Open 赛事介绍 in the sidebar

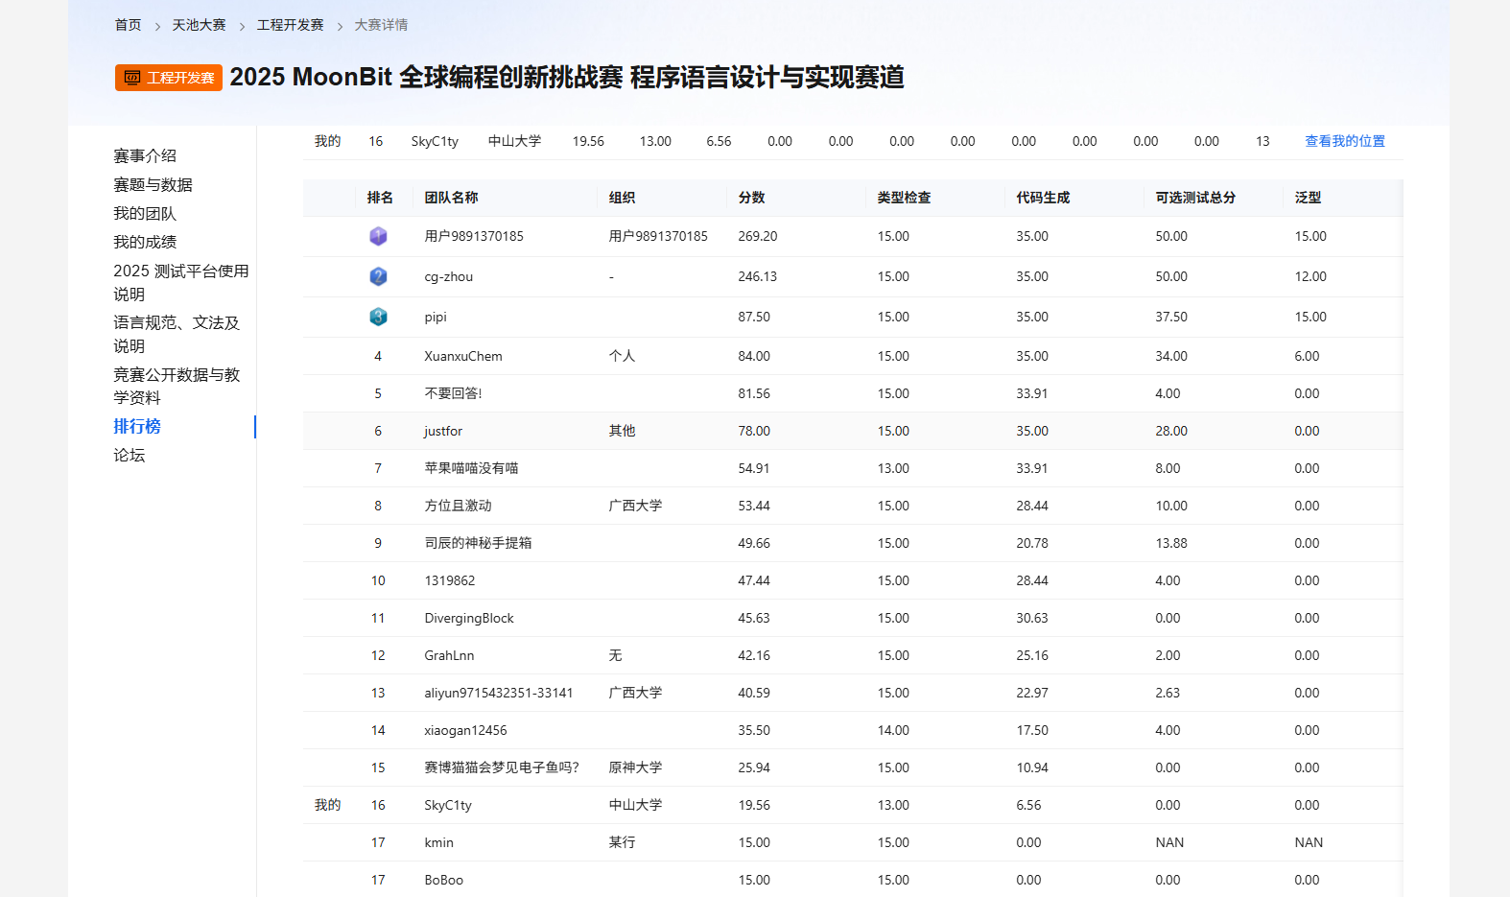tap(145, 155)
